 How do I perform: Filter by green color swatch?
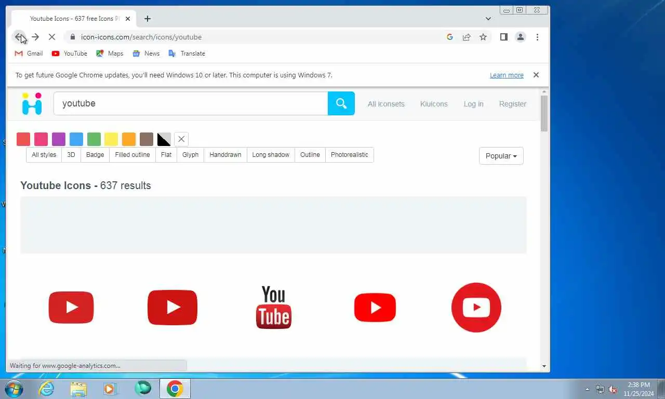pos(94,139)
